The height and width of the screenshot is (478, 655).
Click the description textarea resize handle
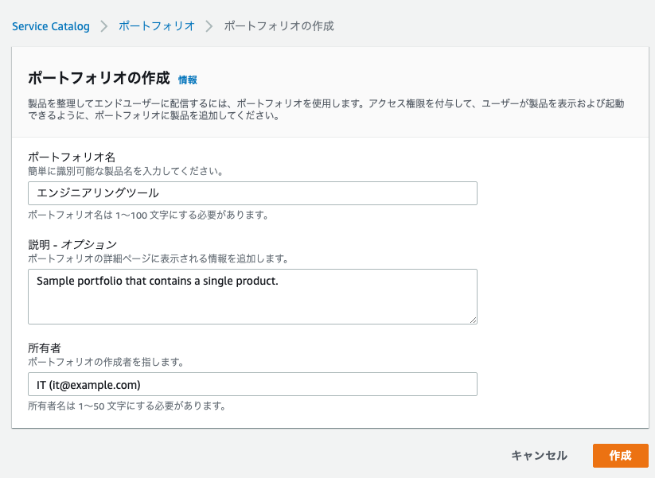[473, 320]
